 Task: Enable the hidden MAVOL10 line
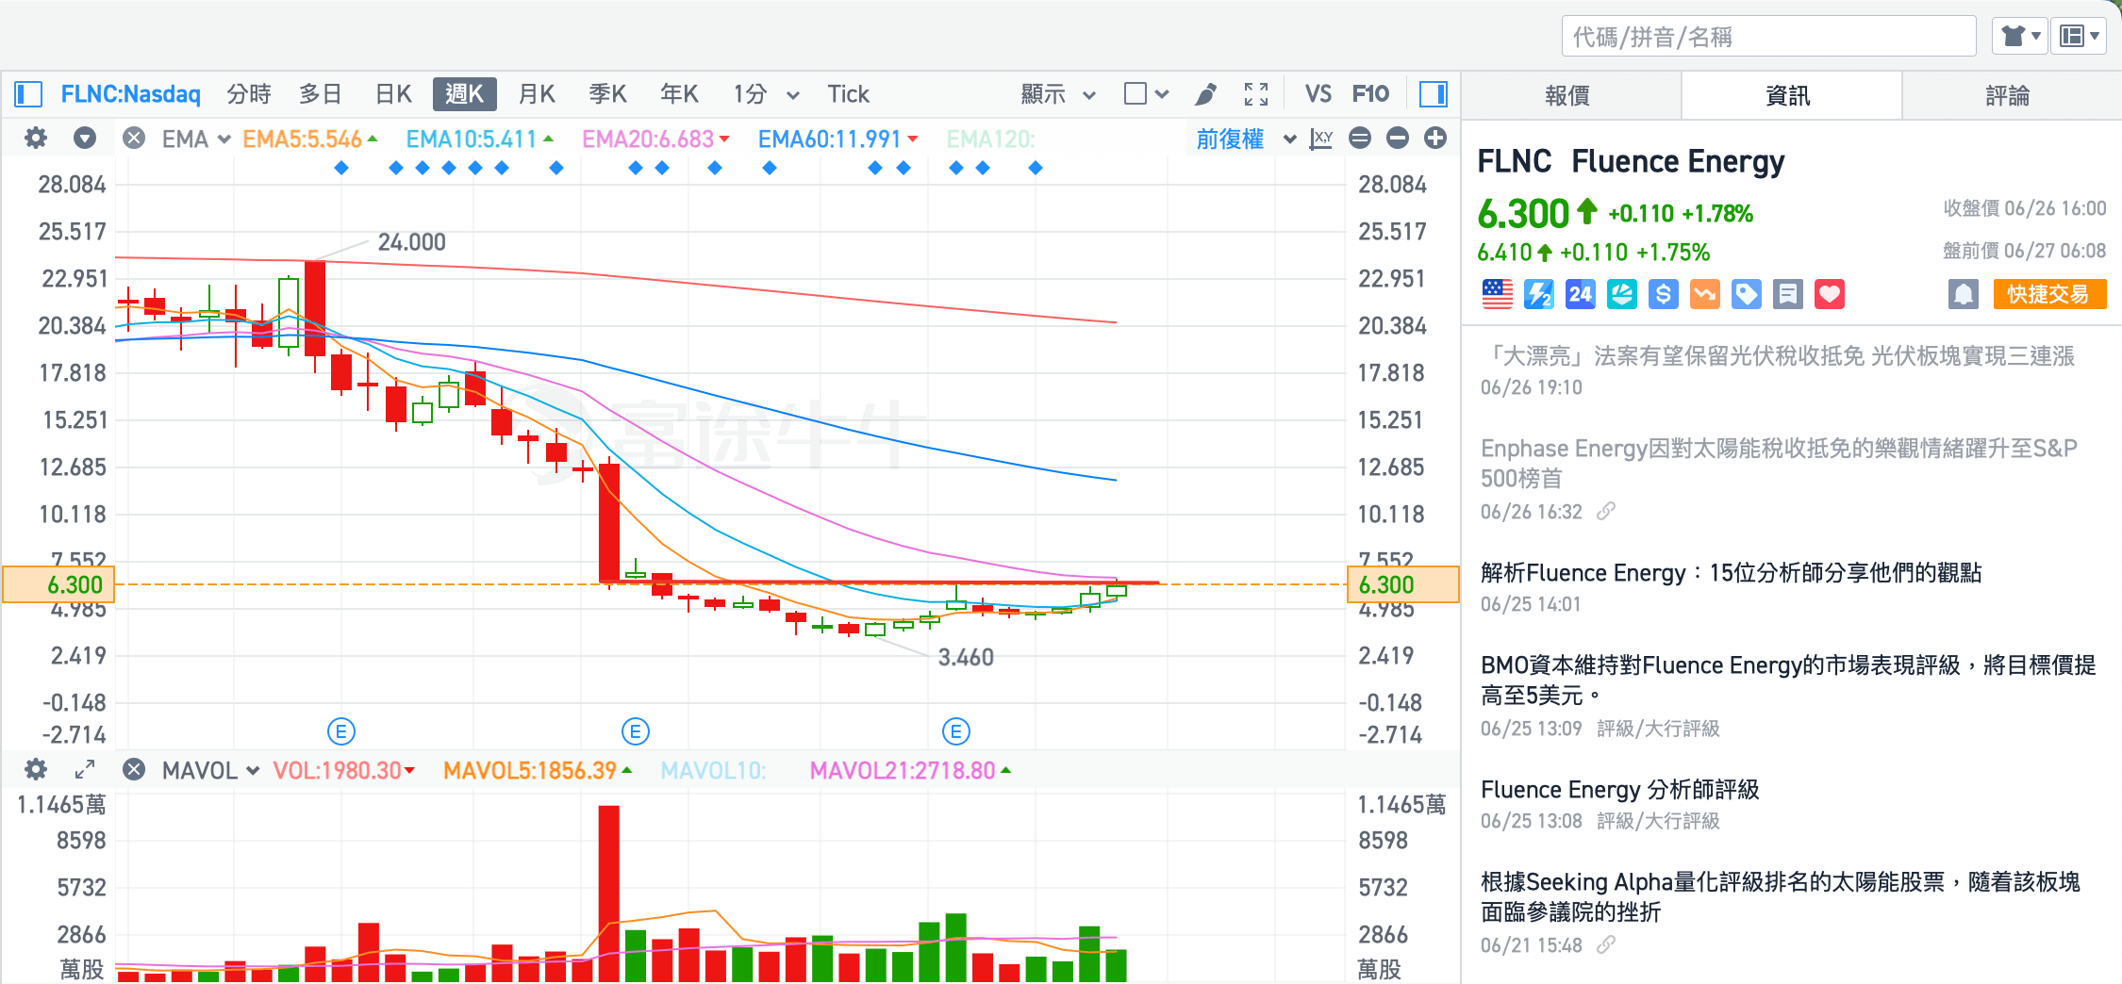click(x=713, y=771)
